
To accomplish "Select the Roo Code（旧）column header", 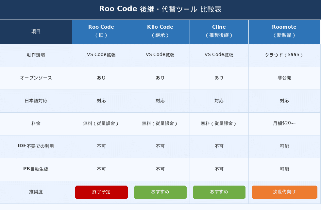I will [101, 32].
